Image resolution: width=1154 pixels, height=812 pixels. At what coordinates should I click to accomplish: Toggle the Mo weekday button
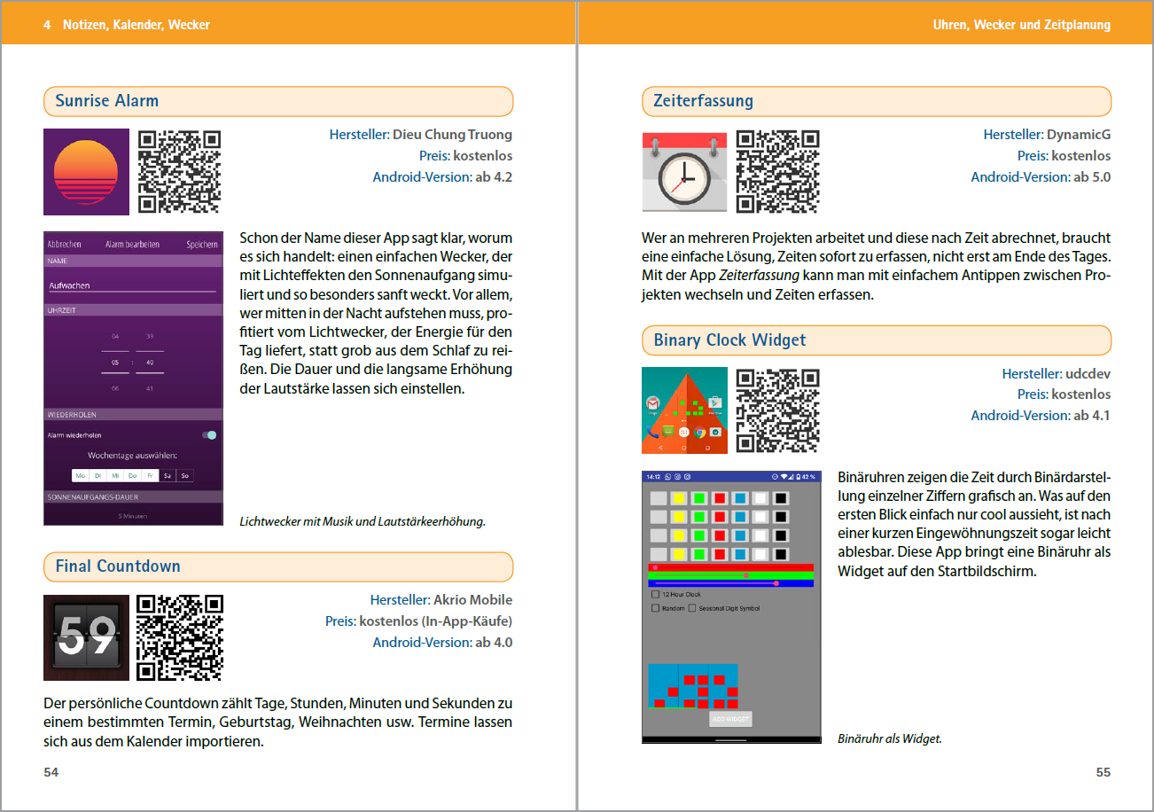(x=81, y=476)
